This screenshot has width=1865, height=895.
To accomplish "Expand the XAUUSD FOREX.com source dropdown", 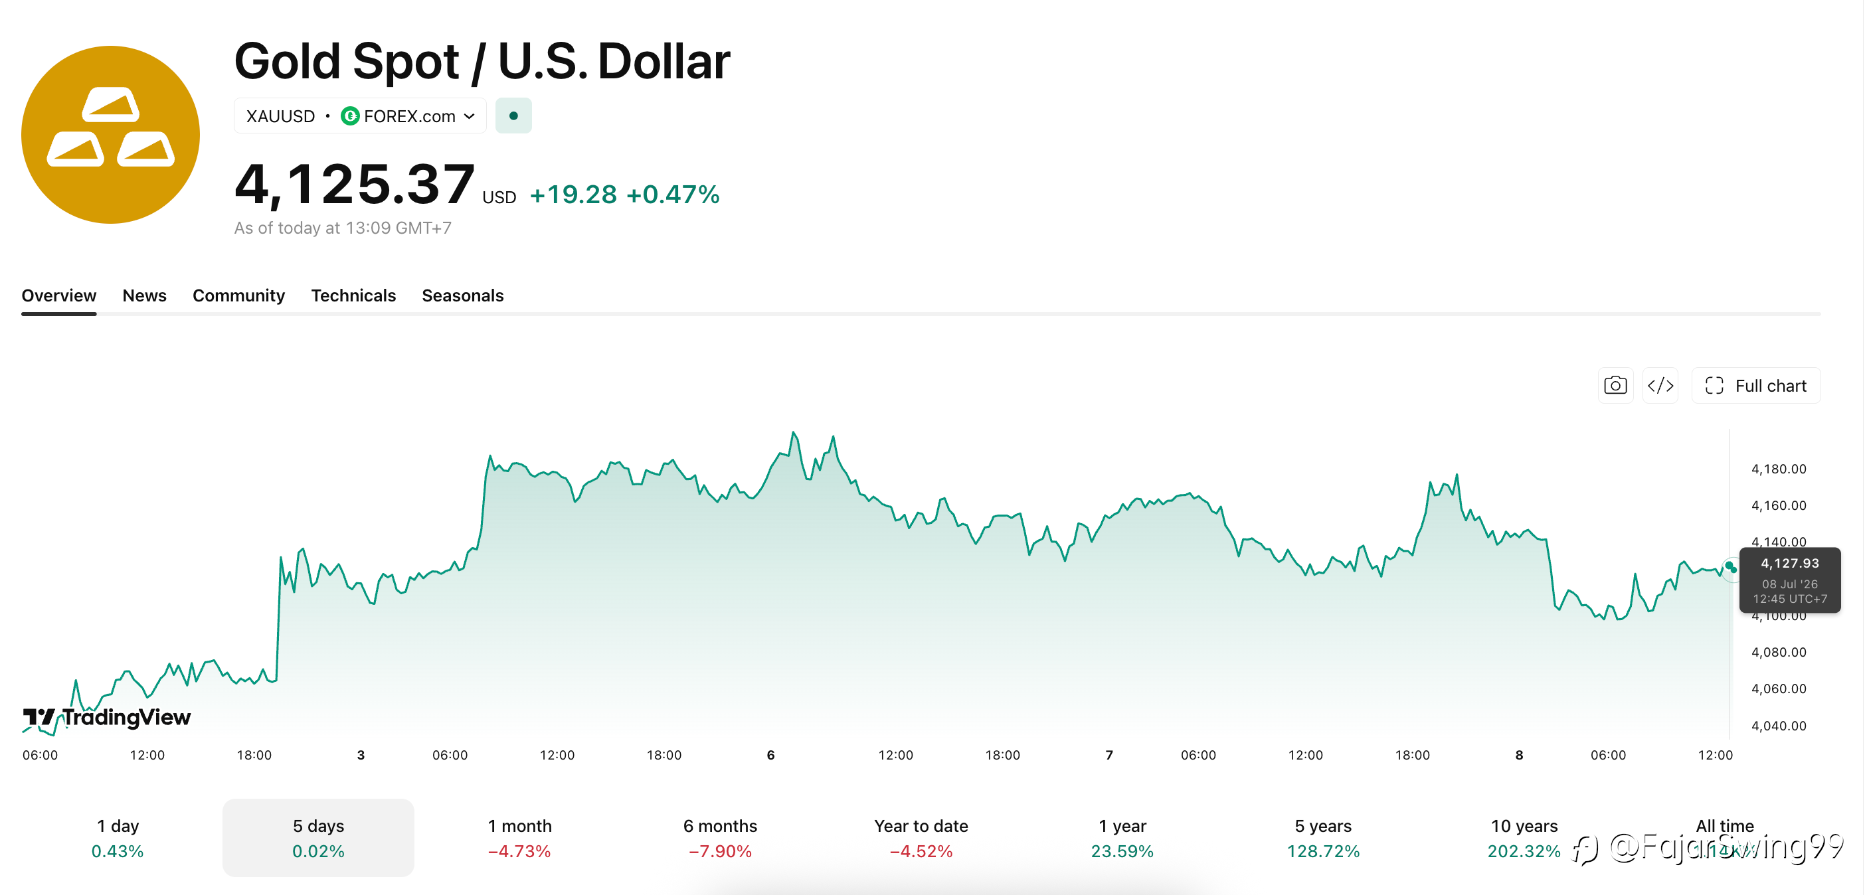I will point(360,116).
